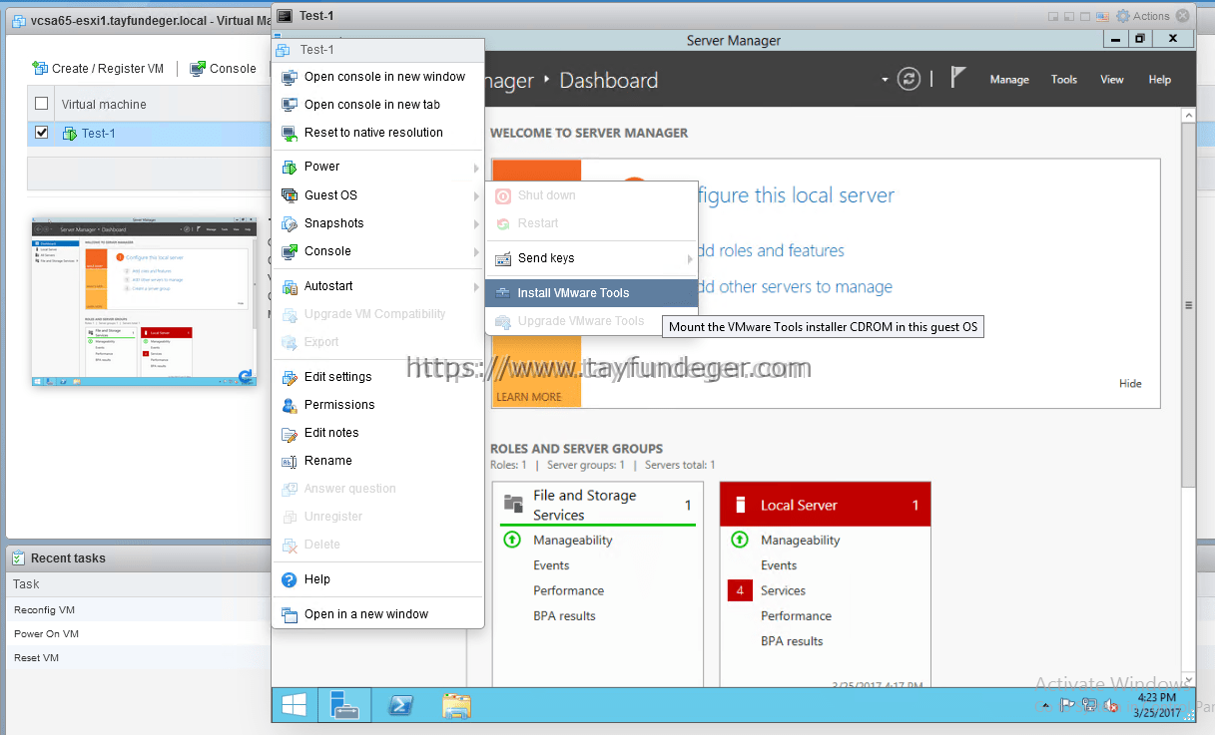Click the colorful screen icon left of Actions
This screenshot has width=1215, height=735.
(1101, 16)
